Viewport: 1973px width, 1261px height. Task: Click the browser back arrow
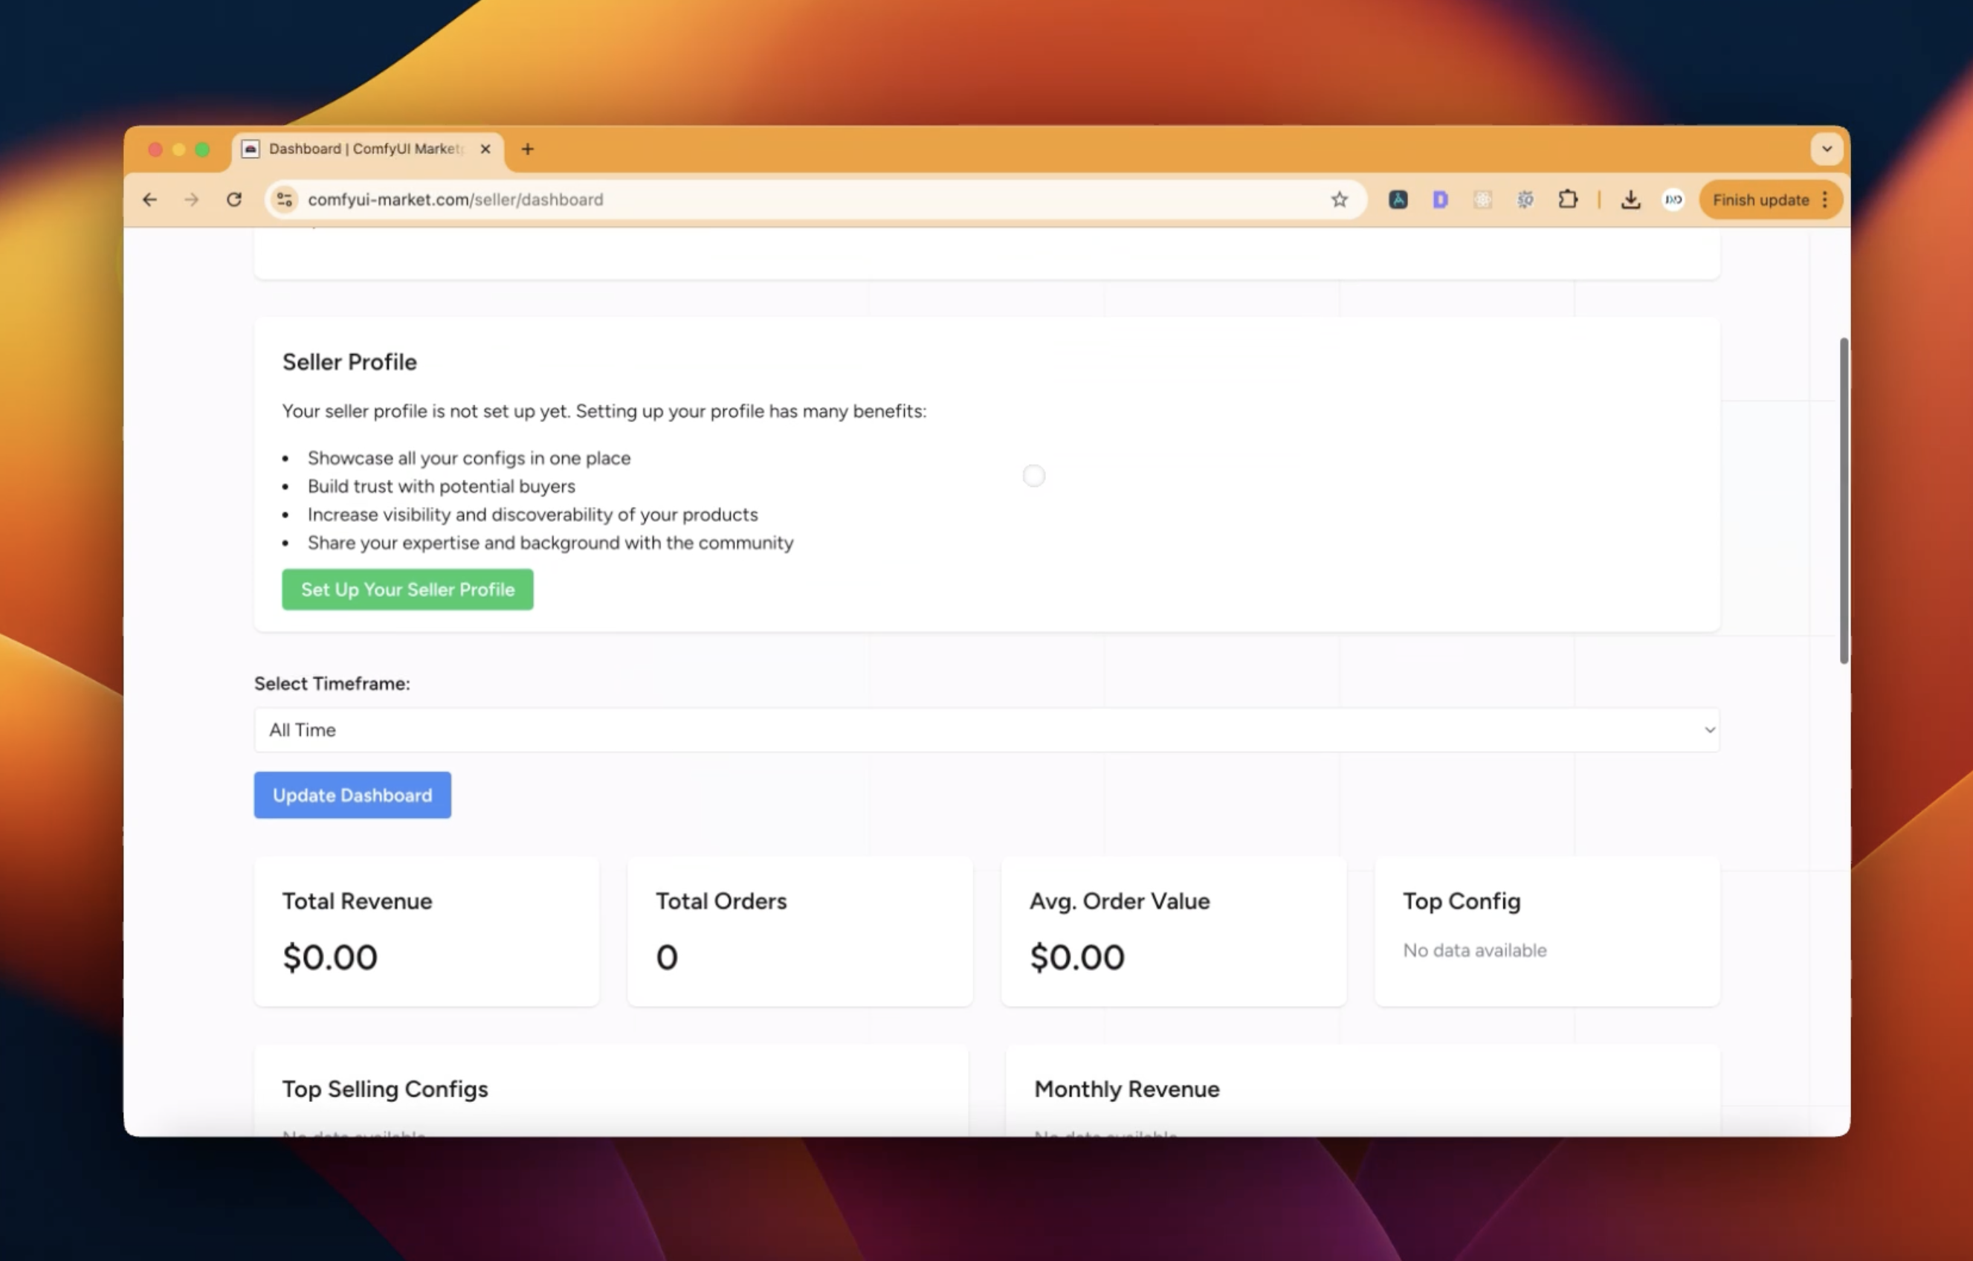149,200
